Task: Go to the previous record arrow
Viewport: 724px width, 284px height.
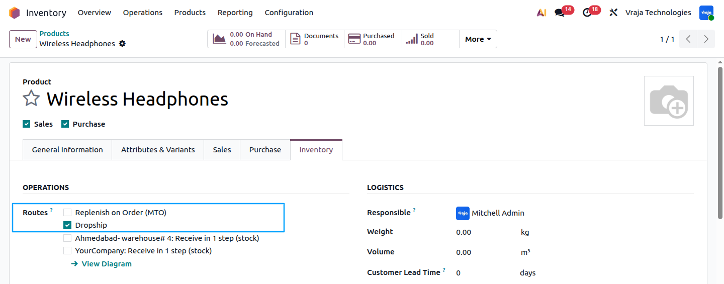Action: pos(688,39)
